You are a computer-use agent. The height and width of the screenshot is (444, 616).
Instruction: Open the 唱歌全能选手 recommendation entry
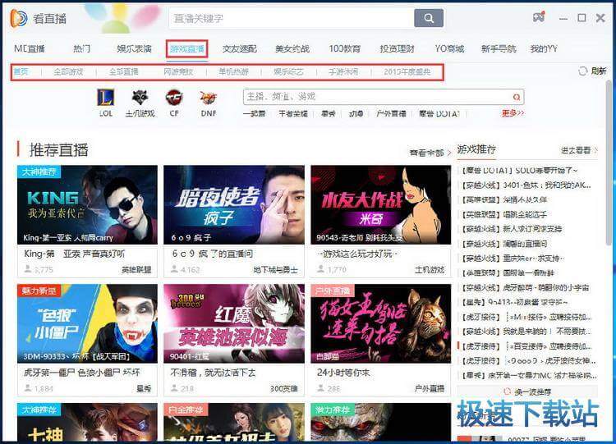tap(503, 214)
